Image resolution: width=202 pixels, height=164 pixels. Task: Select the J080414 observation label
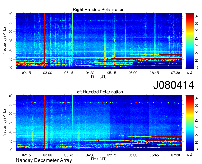(173, 85)
